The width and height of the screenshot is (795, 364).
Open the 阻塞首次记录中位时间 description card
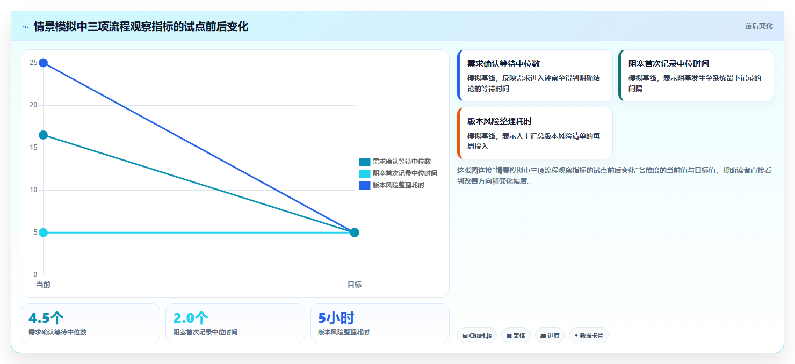[696, 75]
